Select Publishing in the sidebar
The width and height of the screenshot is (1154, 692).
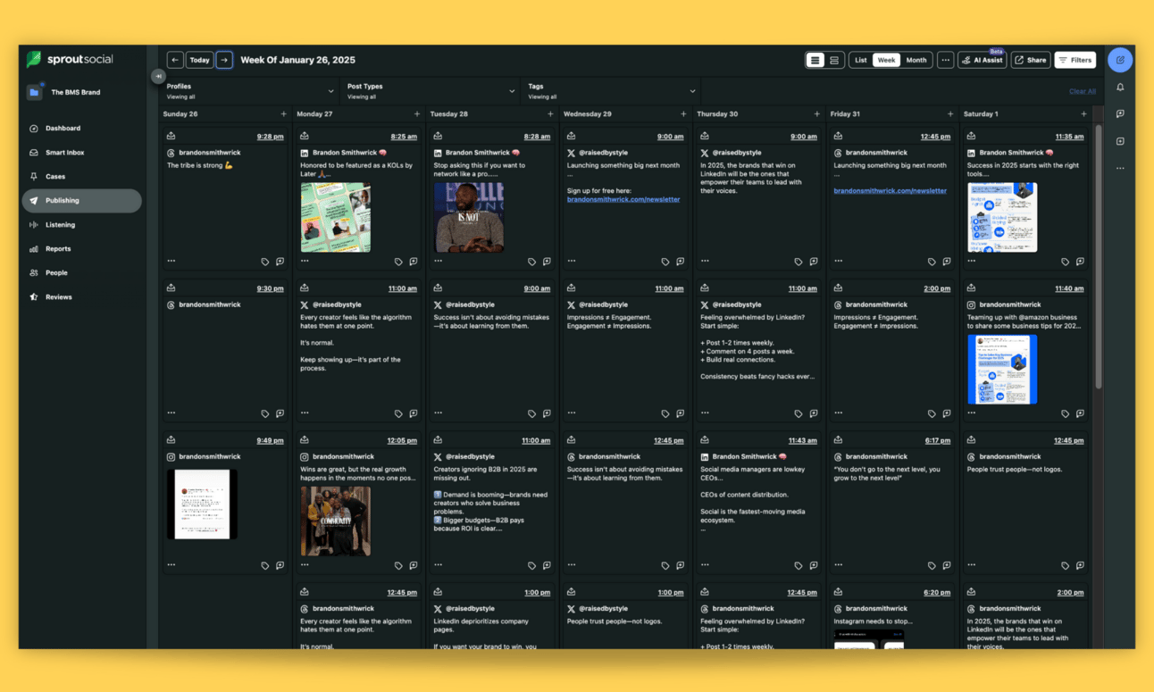(x=81, y=201)
